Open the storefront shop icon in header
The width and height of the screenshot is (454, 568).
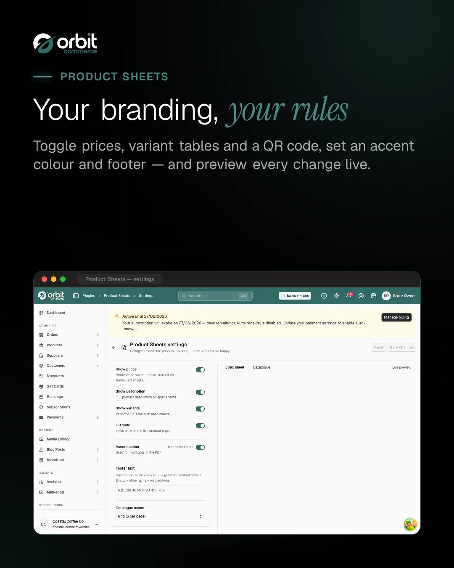373,296
